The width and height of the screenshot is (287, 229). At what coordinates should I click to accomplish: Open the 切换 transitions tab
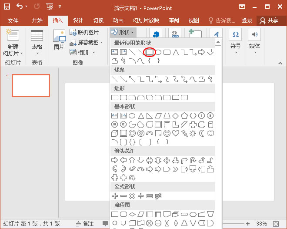tap(98, 20)
